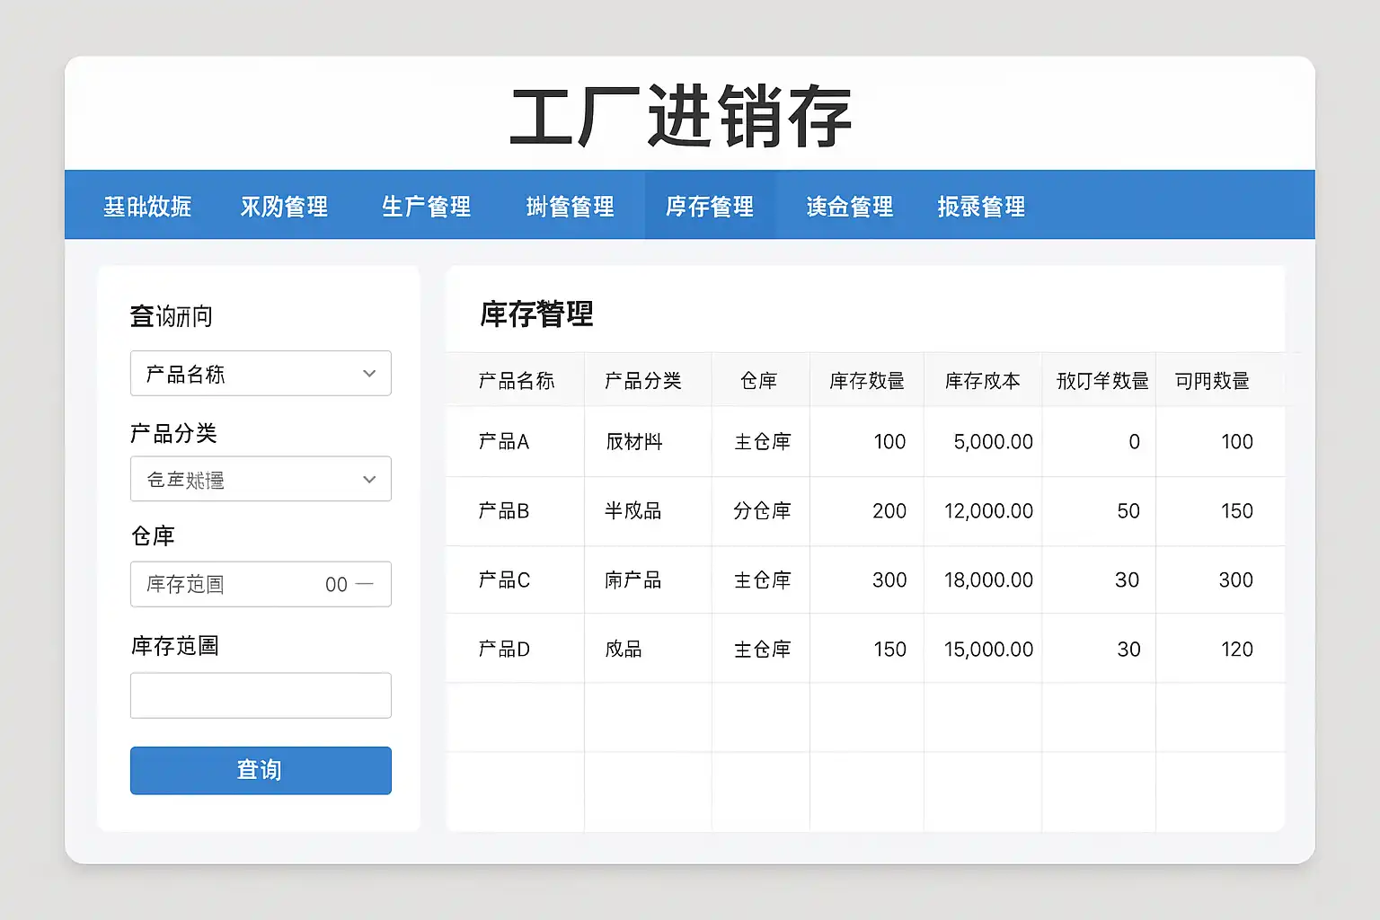Select the 库存管理 tab in navigation bar
Image resolution: width=1380 pixels, height=920 pixels.
coord(710,207)
